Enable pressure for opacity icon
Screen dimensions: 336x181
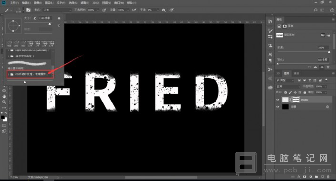104,10
